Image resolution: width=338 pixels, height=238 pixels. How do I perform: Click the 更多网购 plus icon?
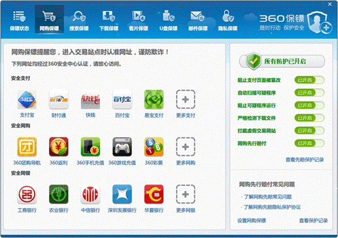pyautogui.click(x=186, y=147)
